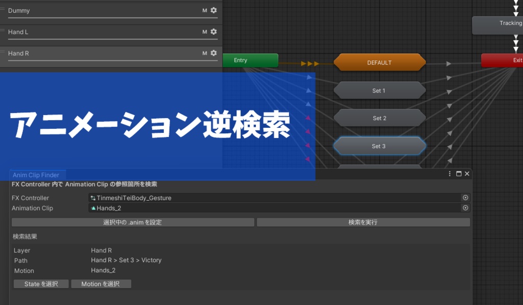
Task: Click the animation clip icon beside Hands_2
Action: [x=93, y=208]
